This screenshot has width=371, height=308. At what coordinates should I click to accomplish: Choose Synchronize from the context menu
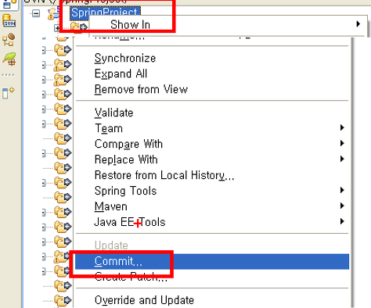[212, 58]
